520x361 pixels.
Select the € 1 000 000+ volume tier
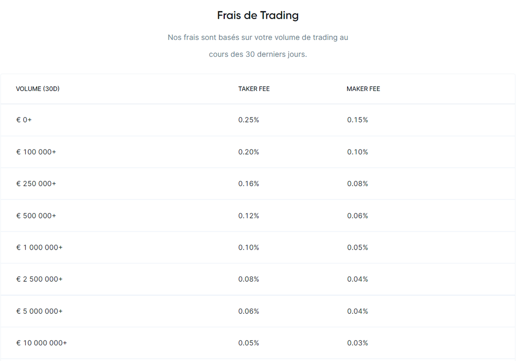(39, 247)
